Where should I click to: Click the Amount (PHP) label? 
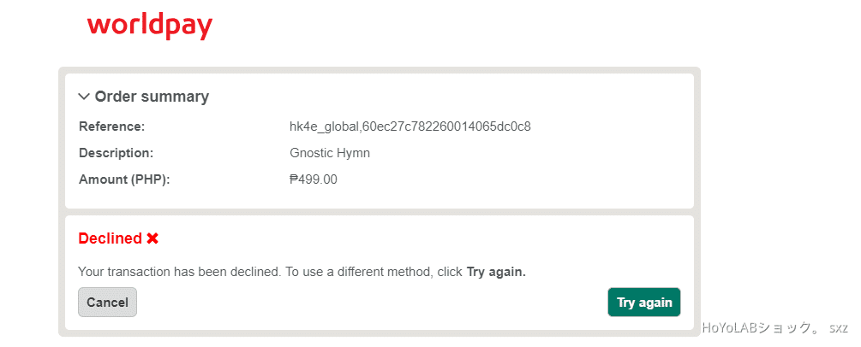click(x=124, y=179)
